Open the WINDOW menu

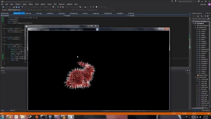pyautogui.click(x=70, y=4)
